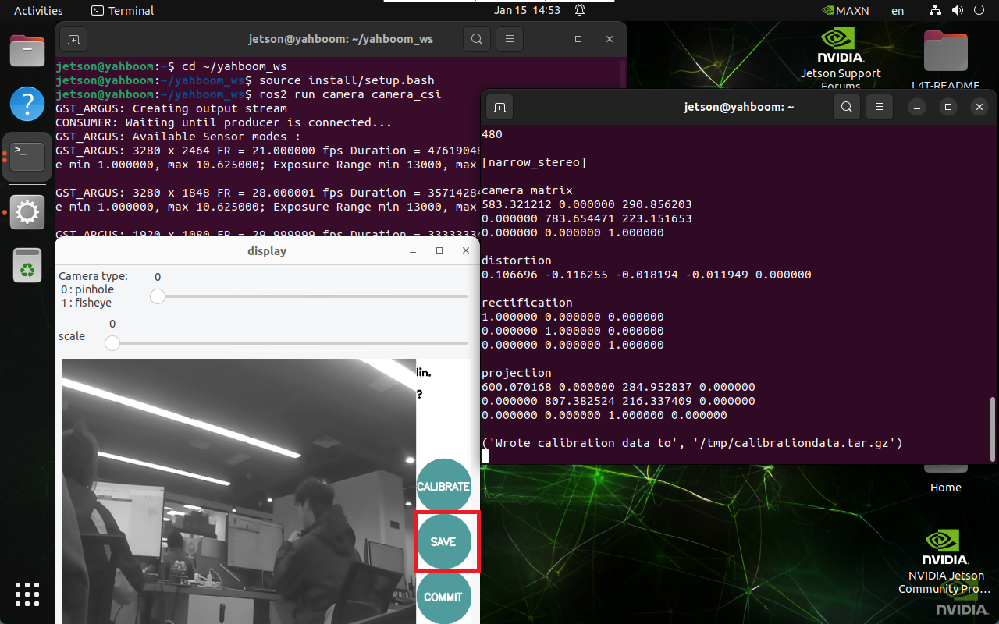
Task: Show Applications grid in the dock
Action: click(x=27, y=594)
